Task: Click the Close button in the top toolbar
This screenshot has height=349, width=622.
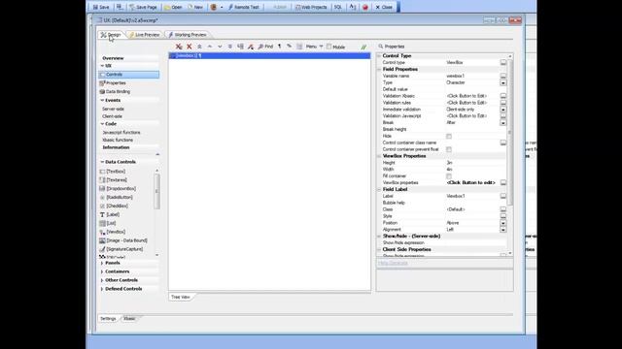Action: pyautogui.click(x=384, y=7)
